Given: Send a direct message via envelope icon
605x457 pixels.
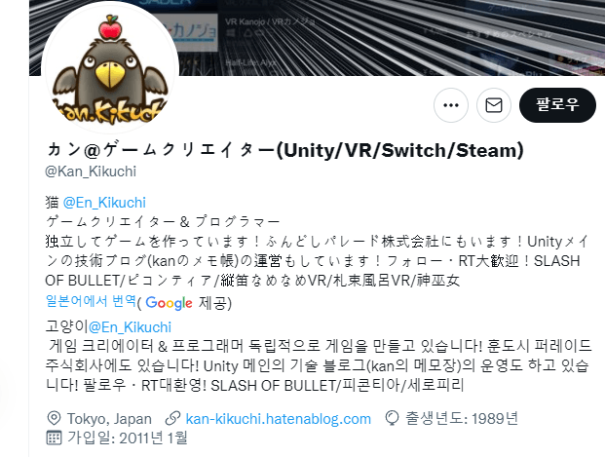Looking at the screenshot, I should (x=494, y=105).
